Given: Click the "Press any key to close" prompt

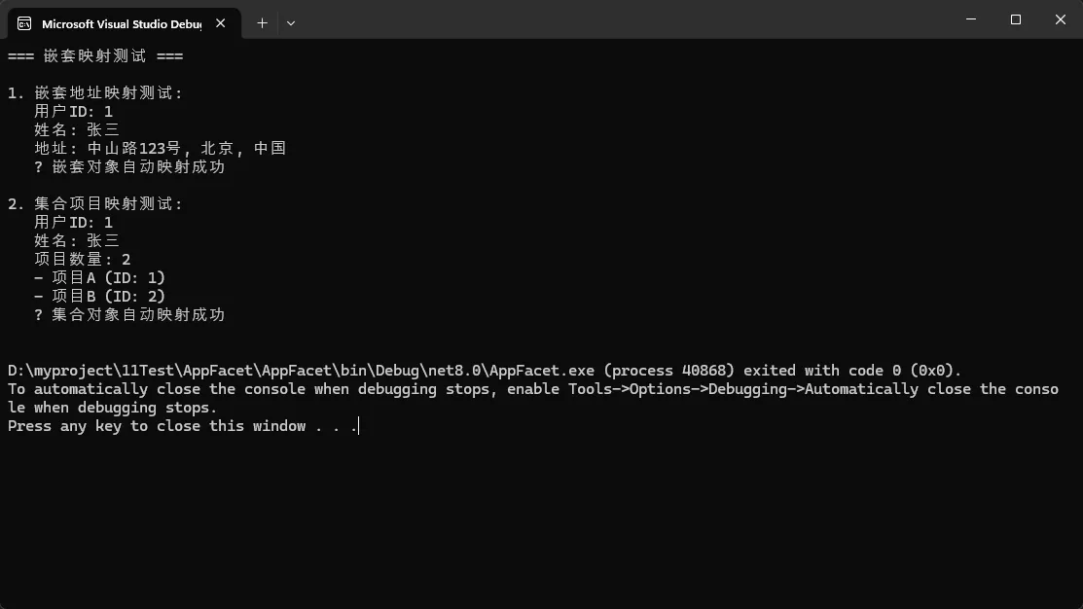Looking at the screenshot, I should tap(182, 426).
